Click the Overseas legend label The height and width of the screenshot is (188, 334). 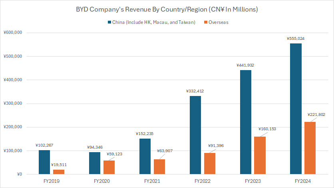pyautogui.click(x=218, y=22)
